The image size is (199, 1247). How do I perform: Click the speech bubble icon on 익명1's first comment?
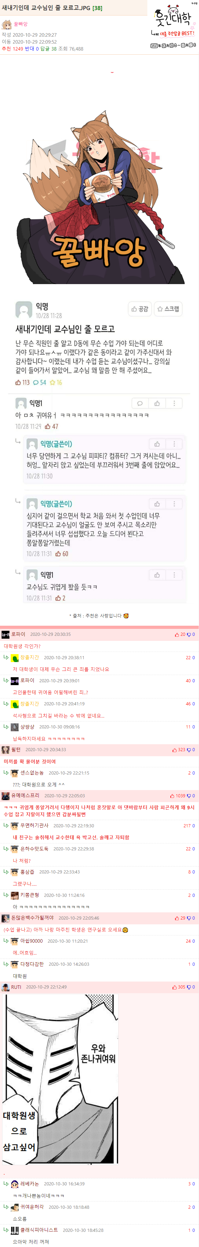[x=140, y=403]
